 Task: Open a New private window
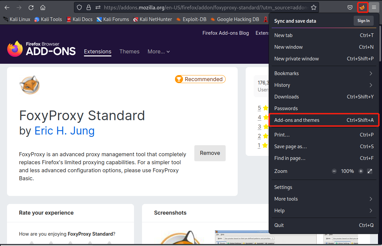coord(324,58)
